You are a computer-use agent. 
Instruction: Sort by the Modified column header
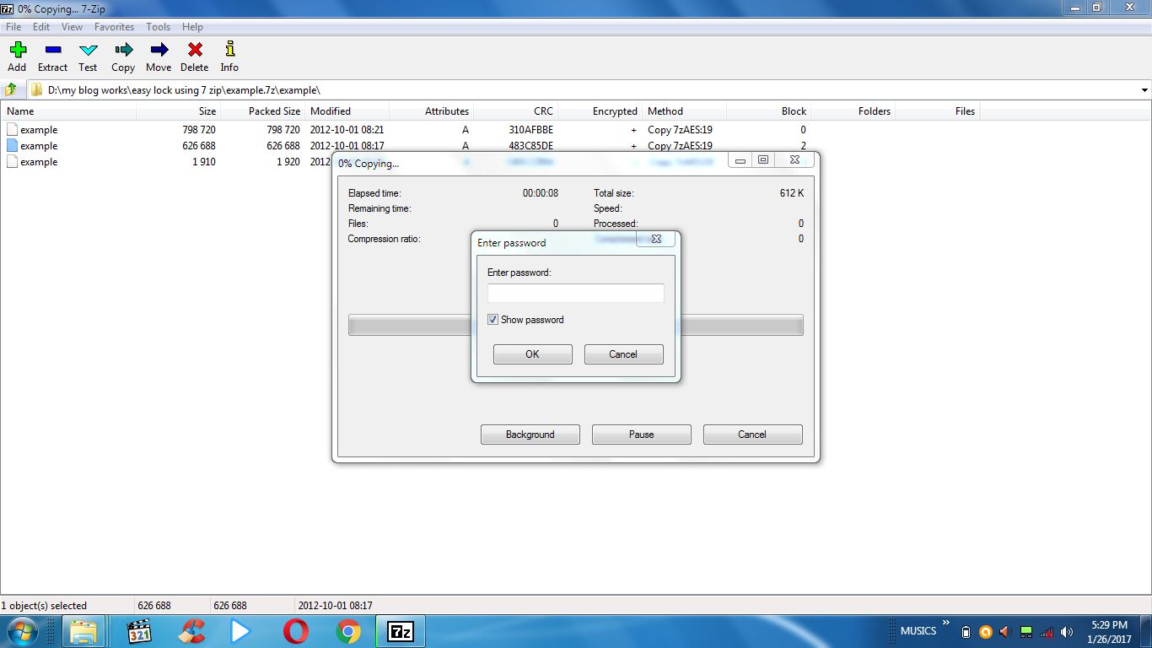click(347, 111)
